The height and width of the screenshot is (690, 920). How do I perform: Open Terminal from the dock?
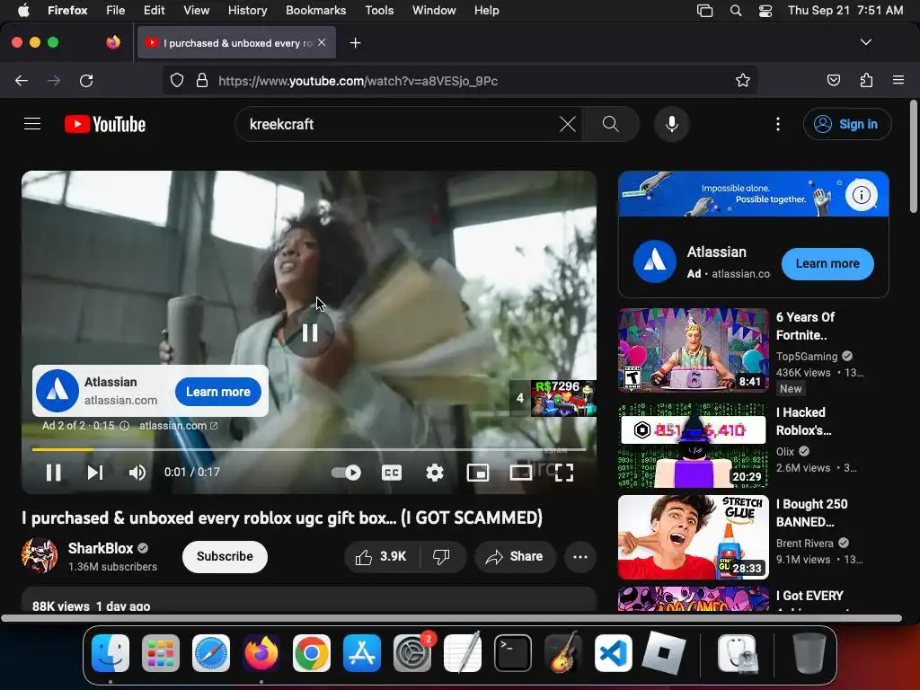(513, 653)
